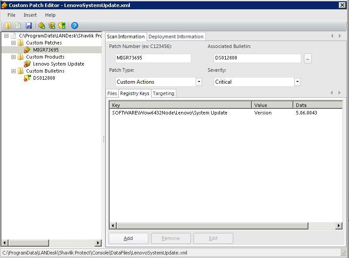Image resolution: width=349 pixels, height=258 pixels.
Task: Select the Custom Bulletins tree label
Action: [45, 71]
